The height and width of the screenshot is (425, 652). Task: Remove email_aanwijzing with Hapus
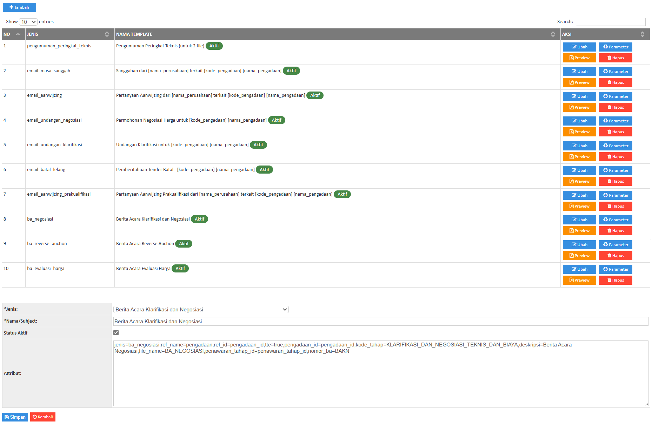(616, 107)
